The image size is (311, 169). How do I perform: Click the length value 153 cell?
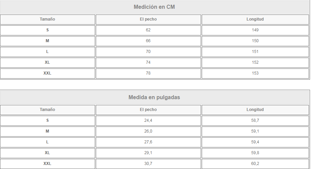255,73
